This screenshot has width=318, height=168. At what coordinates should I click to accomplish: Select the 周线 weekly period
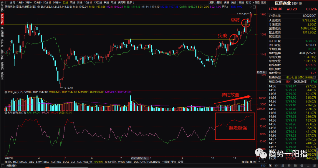tap(72, 2)
